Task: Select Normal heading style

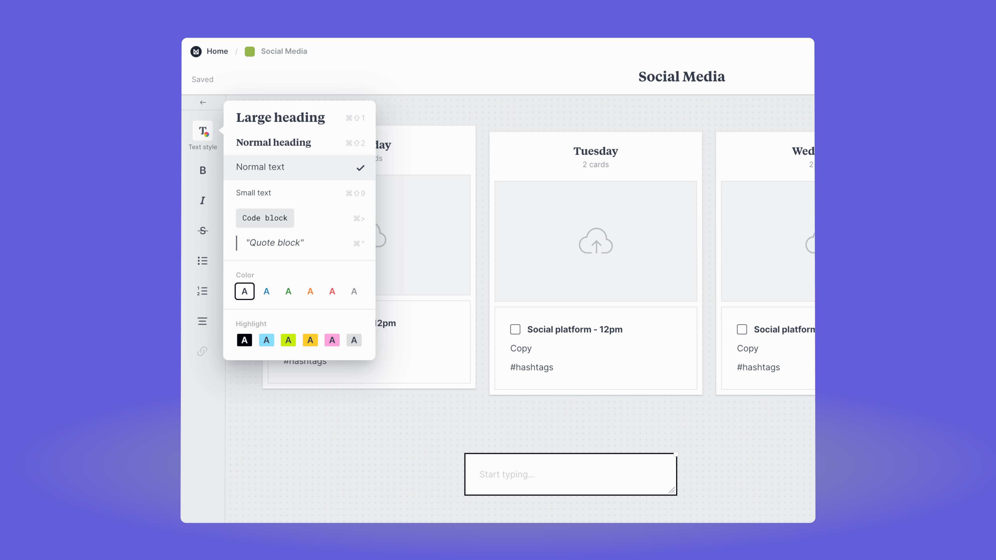Action: (x=273, y=143)
